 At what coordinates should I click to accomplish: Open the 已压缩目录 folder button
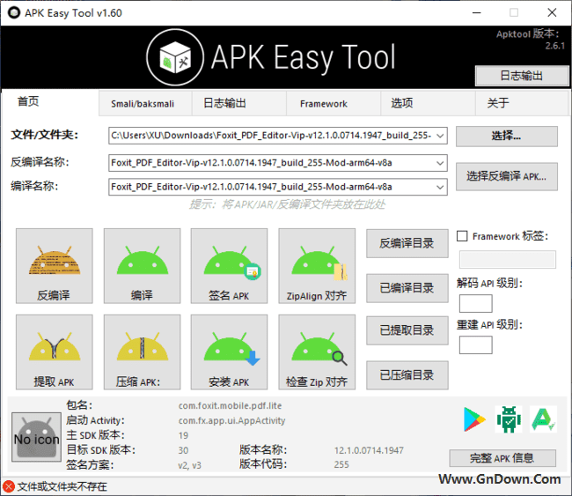point(407,375)
